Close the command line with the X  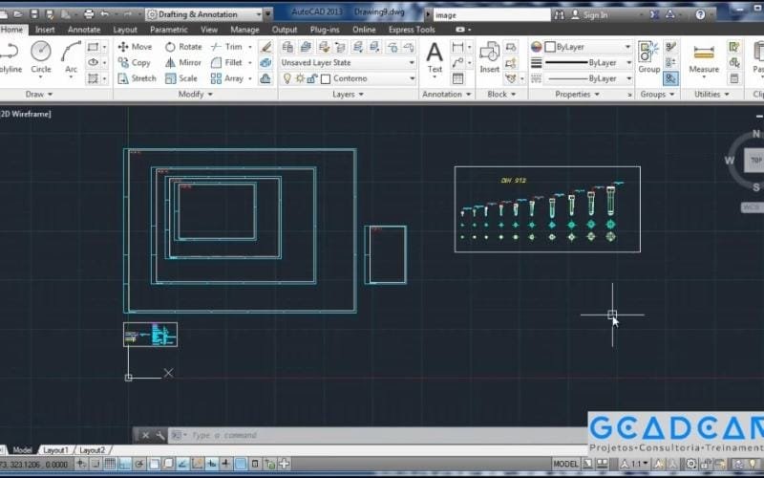(145, 435)
